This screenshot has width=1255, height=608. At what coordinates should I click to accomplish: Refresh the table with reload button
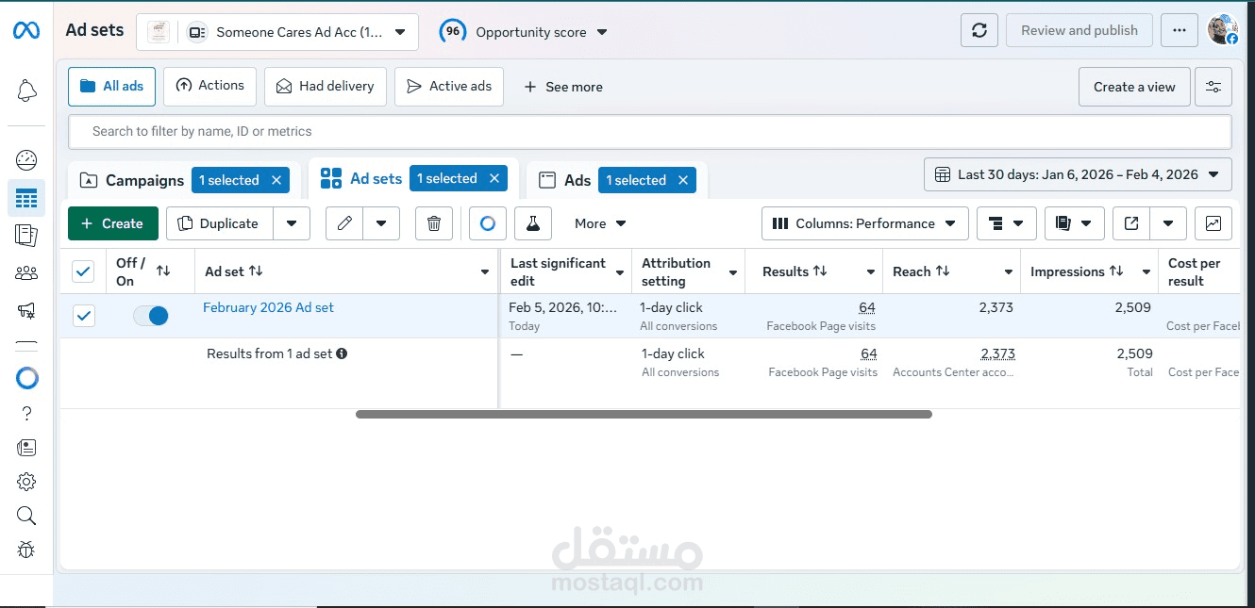click(979, 30)
